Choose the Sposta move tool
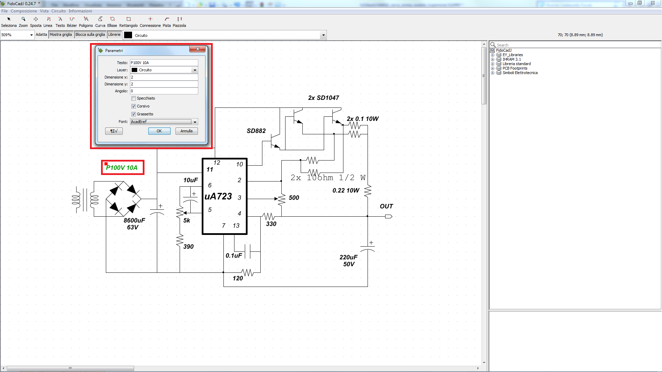Image resolution: width=662 pixels, height=372 pixels. click(36, 21)
